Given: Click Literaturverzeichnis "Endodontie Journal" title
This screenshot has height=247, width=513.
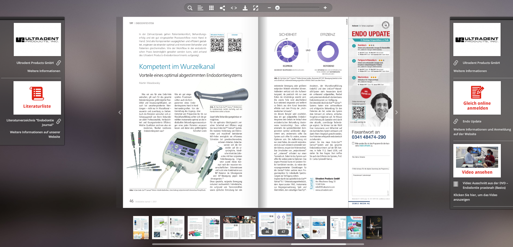Looking at the screenshot, I should pyautogui.click(x=30, y=122).
